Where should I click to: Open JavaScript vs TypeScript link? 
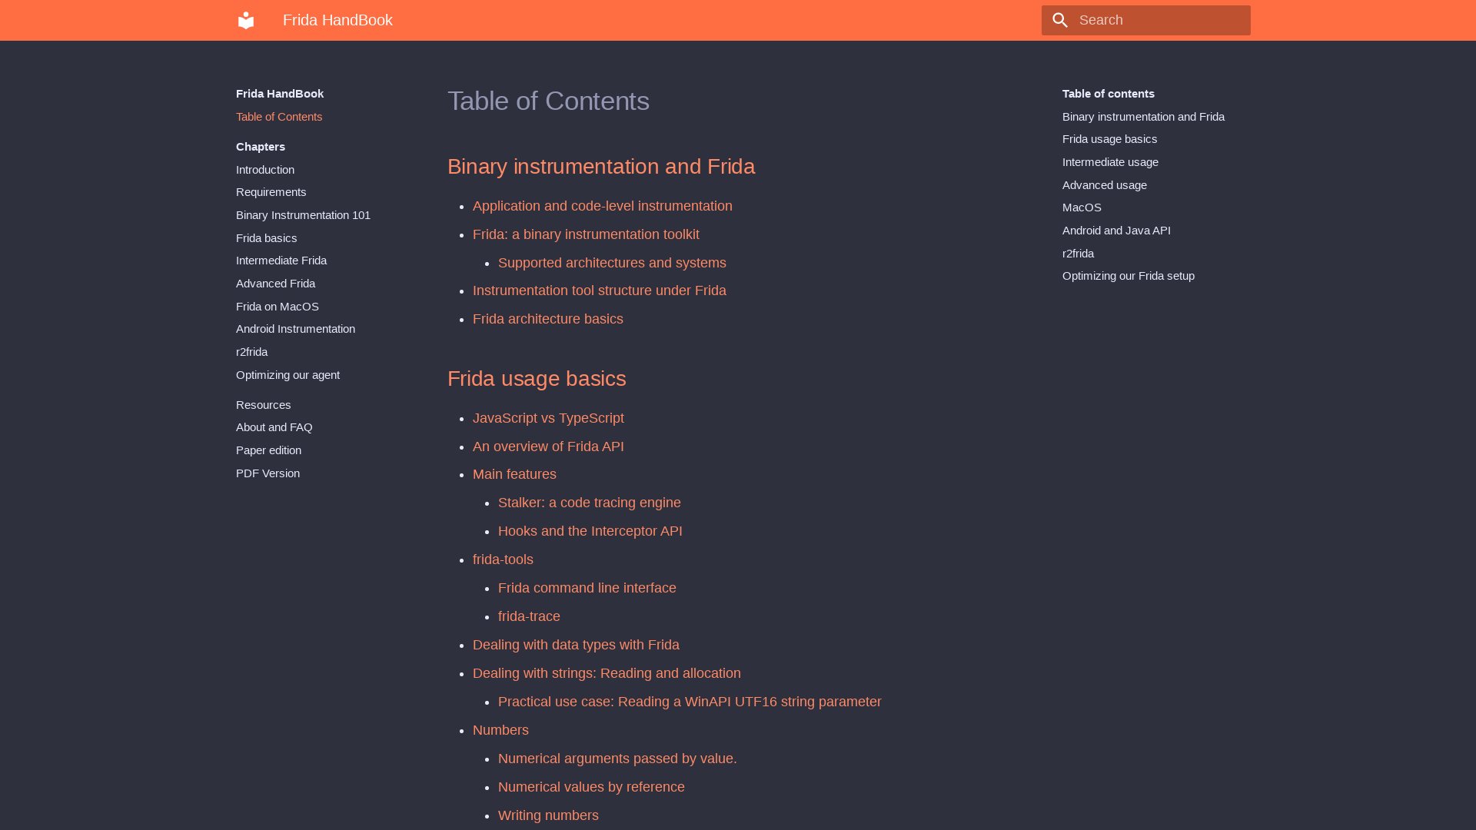pyautogui.click(x=548, y=418)
